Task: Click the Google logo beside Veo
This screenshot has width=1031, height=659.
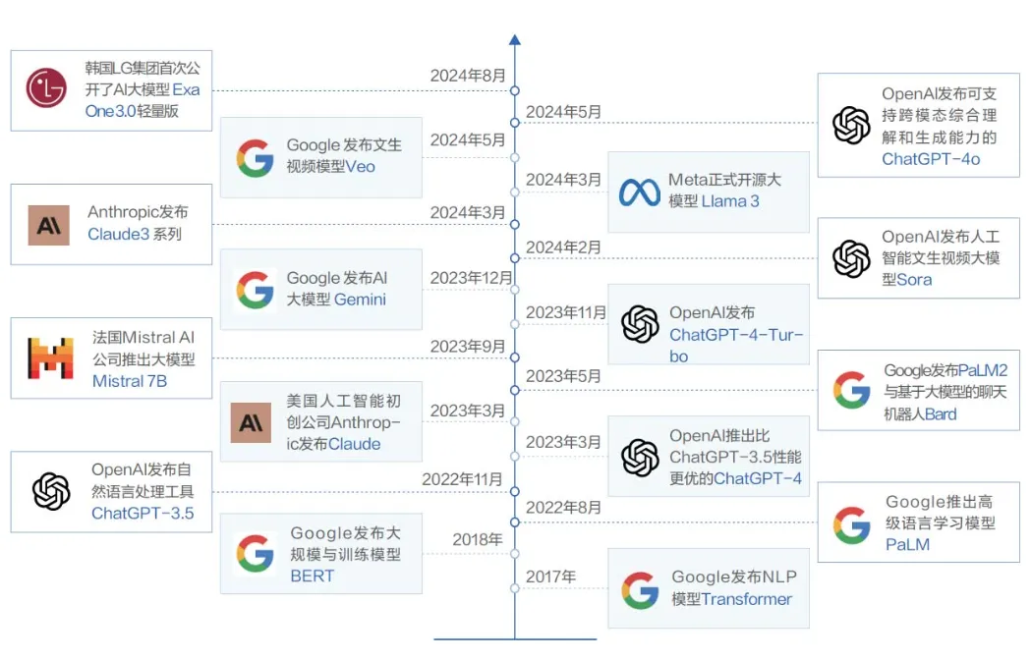Action: pyautogui.click(x=255, y=157)
